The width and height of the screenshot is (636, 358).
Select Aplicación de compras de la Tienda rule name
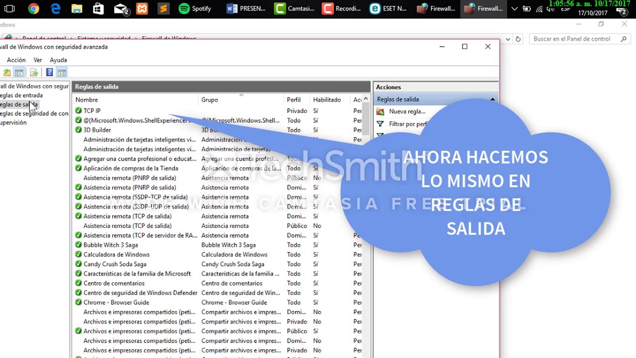131,168
